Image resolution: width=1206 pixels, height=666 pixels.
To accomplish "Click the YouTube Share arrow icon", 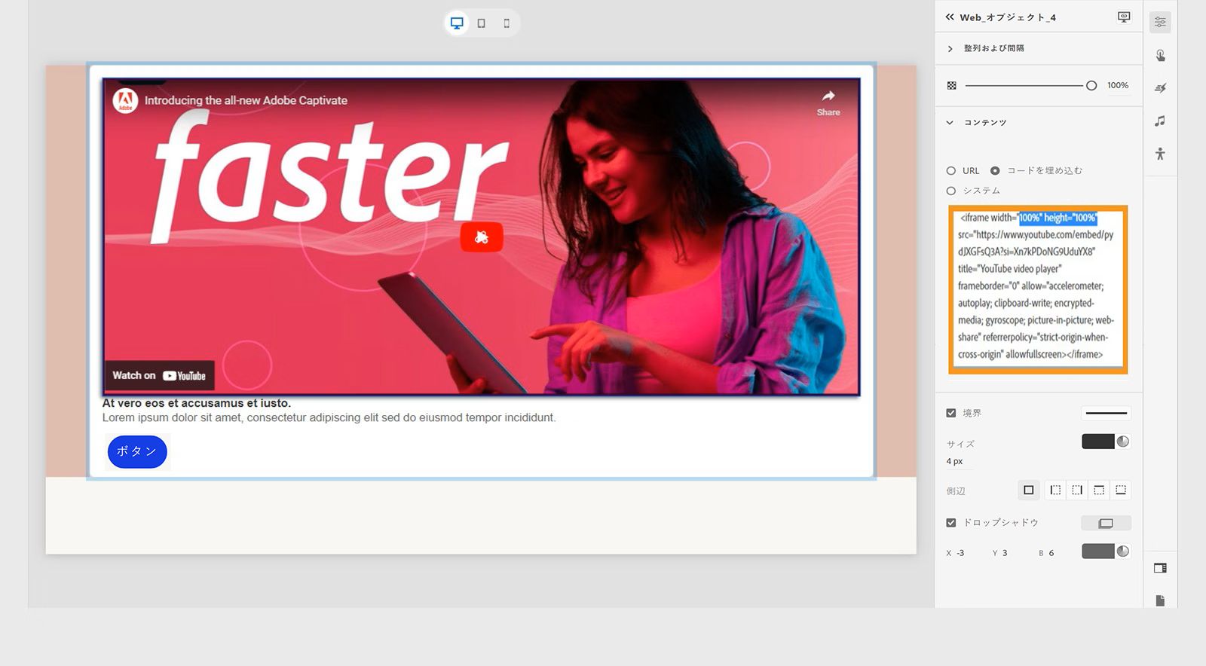I will [828, 96].
